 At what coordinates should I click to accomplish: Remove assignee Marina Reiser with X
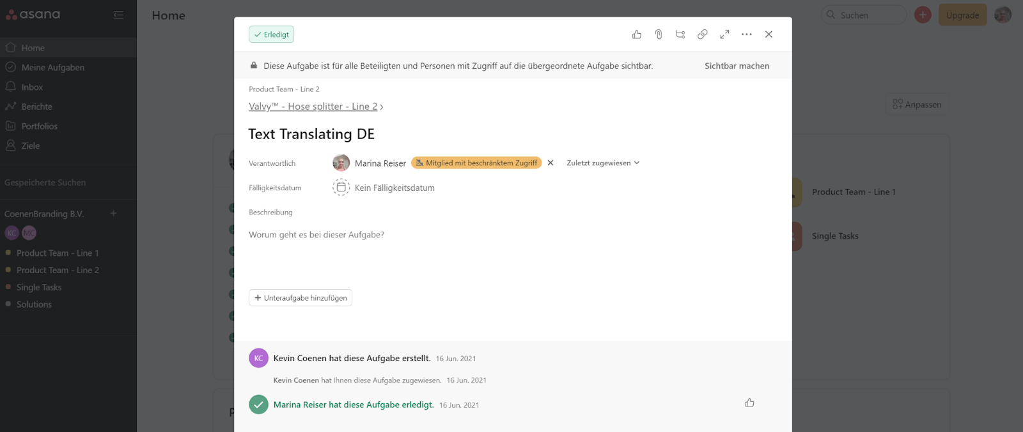coord(551,163)
